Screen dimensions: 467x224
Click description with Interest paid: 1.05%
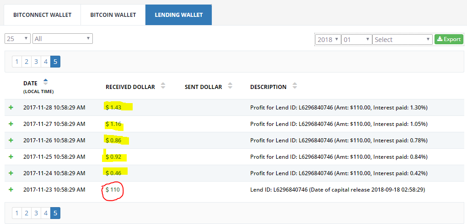point(339,124)
